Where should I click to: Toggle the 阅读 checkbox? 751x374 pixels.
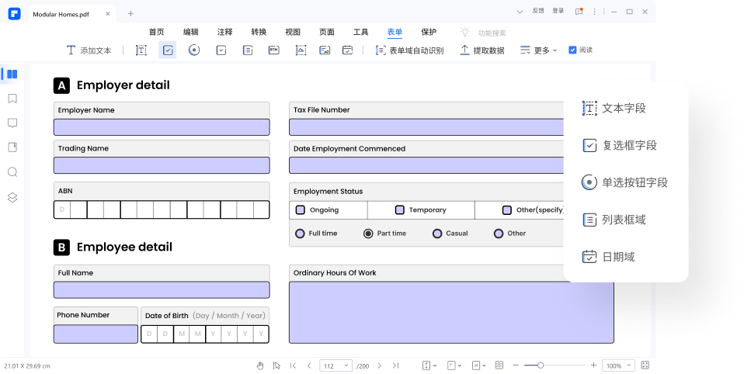tap(573, 50)
